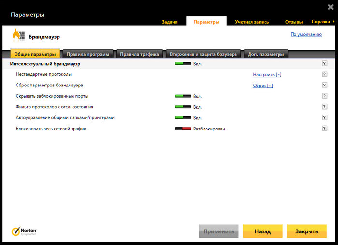Viewport: 338px width, 245px height.
Task: Click the Сброс параметров брандмауэра label
Action: point(49,85)
